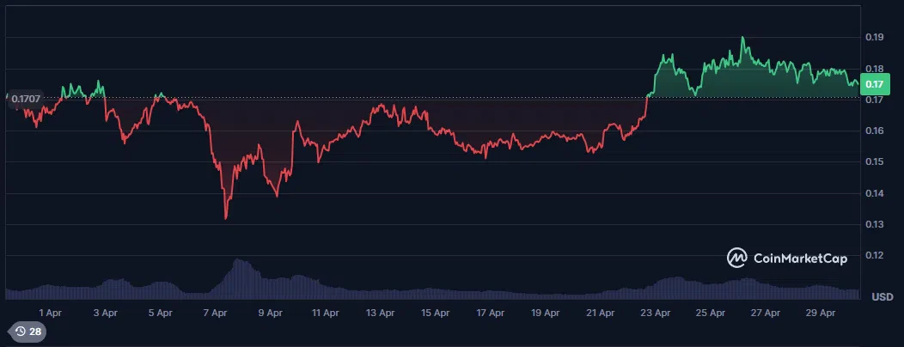904x347 pixels.
Task: Click the 0.15 price axis label
Action: pos(875,162)
